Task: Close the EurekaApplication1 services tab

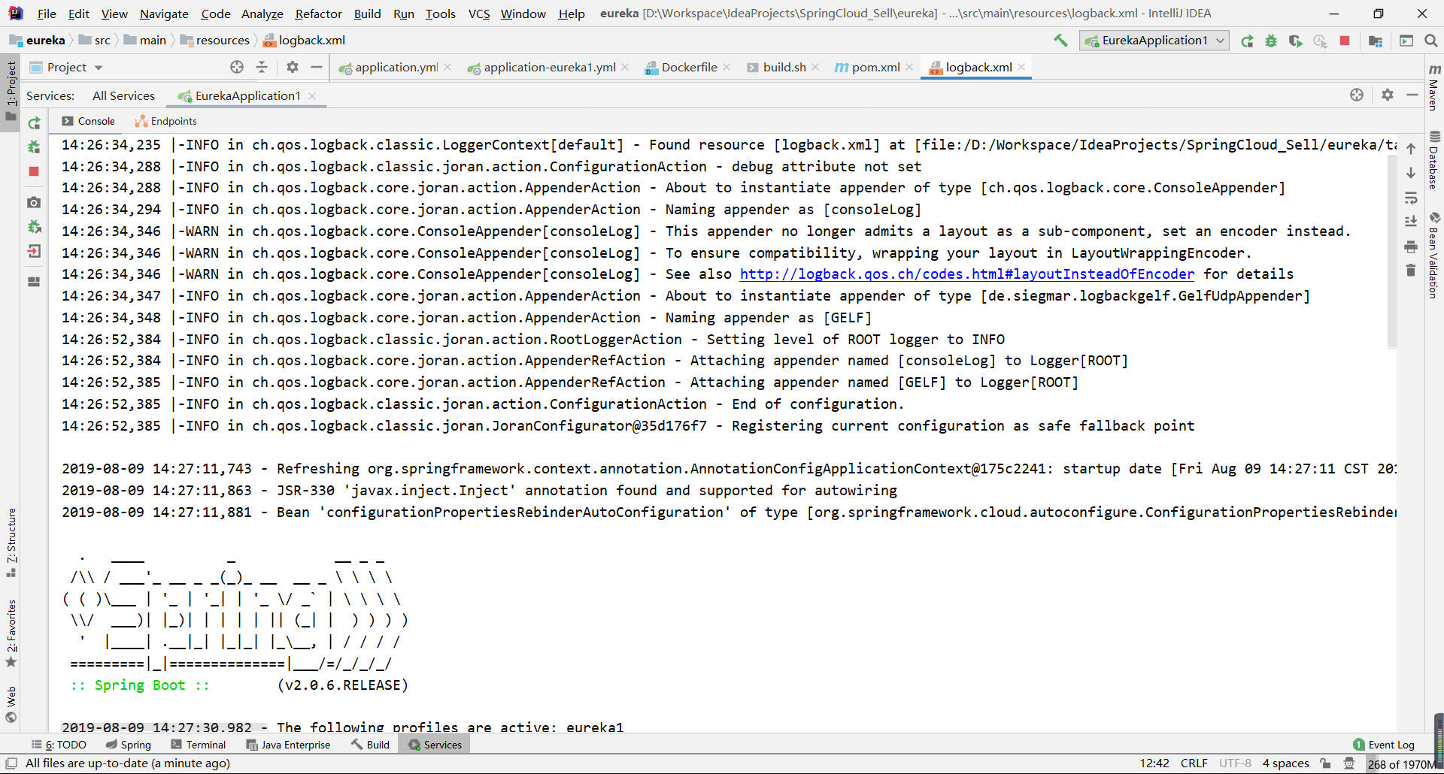Action: (312, 96)
